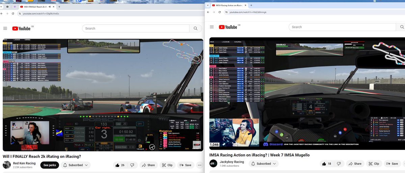The width and height of the screenshot is (405, 173).
Task: Open new tab in right browser
Action: coord(251,6)
